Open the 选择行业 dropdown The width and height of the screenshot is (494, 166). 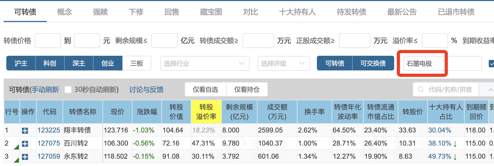205,63
